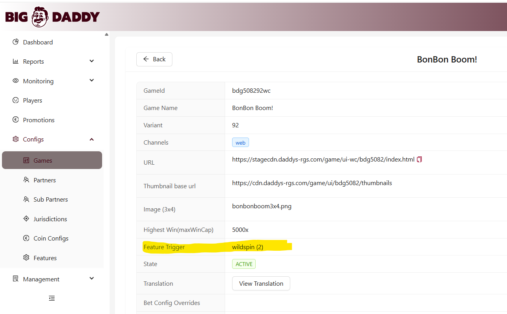Expand the Reports menu chevron
This screenshot has height=314, width=507.
click(92, 61)
